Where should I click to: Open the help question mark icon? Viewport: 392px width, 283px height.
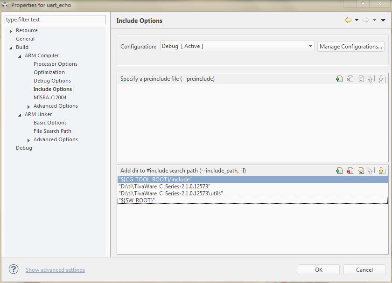pos(14,269)
